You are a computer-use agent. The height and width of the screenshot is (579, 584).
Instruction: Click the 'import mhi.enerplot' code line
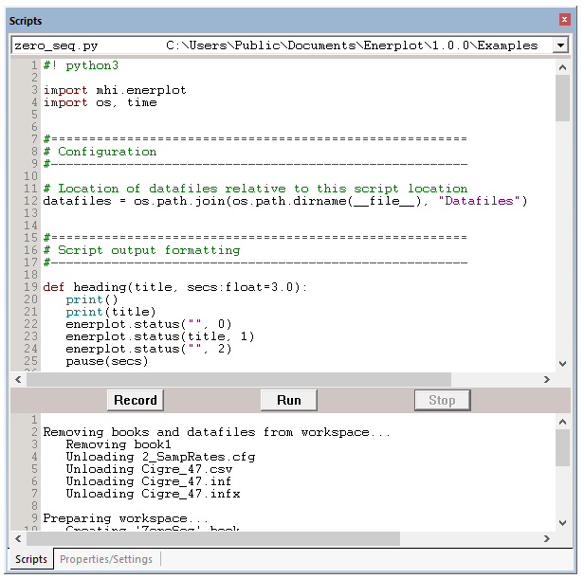pyautogui.click(x=115, y=90)
